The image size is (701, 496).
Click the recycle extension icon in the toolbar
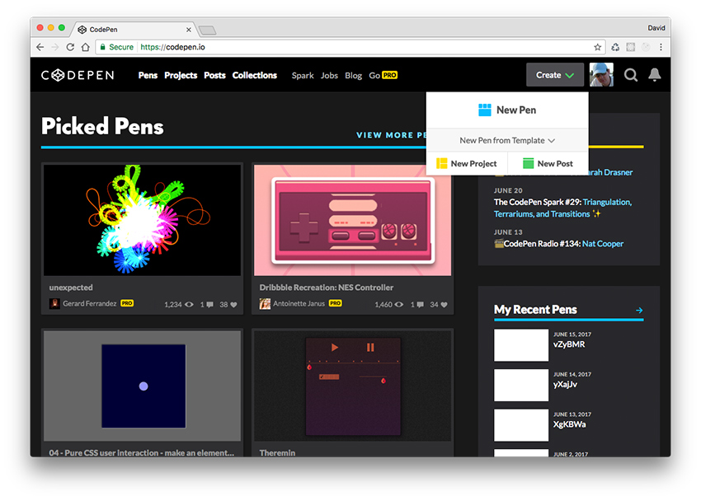coord(615,47)
